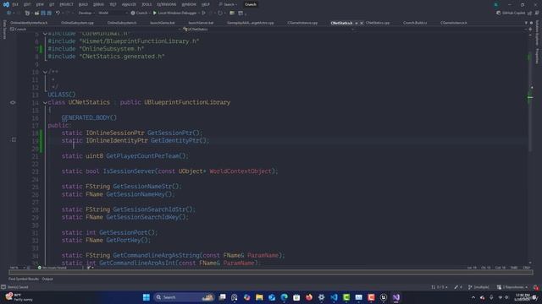Collapse the UCNetStatics class fold
Image resolution: width=542 pixels, height=304 pixels.
point(45,102)
